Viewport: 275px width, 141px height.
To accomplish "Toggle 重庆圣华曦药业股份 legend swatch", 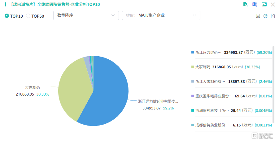I will point(193,96).
